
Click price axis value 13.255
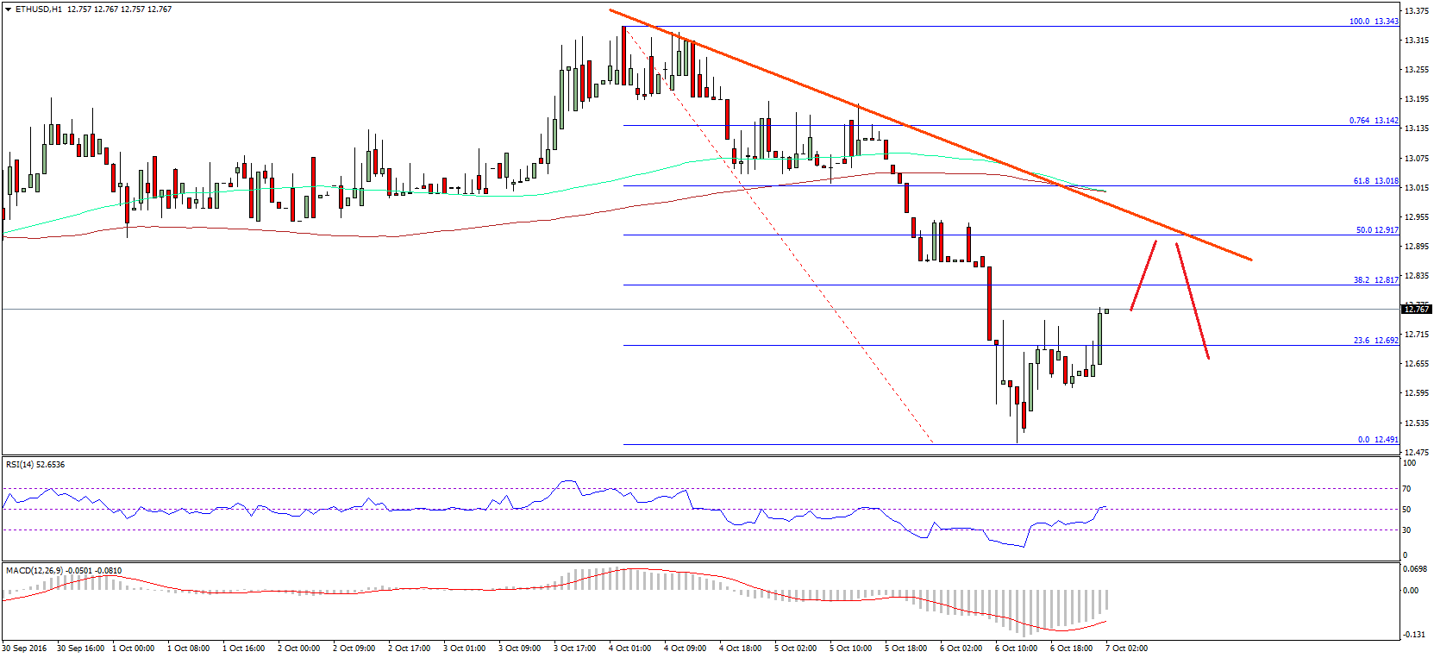pyautogui.click(x=1416, y=70)
